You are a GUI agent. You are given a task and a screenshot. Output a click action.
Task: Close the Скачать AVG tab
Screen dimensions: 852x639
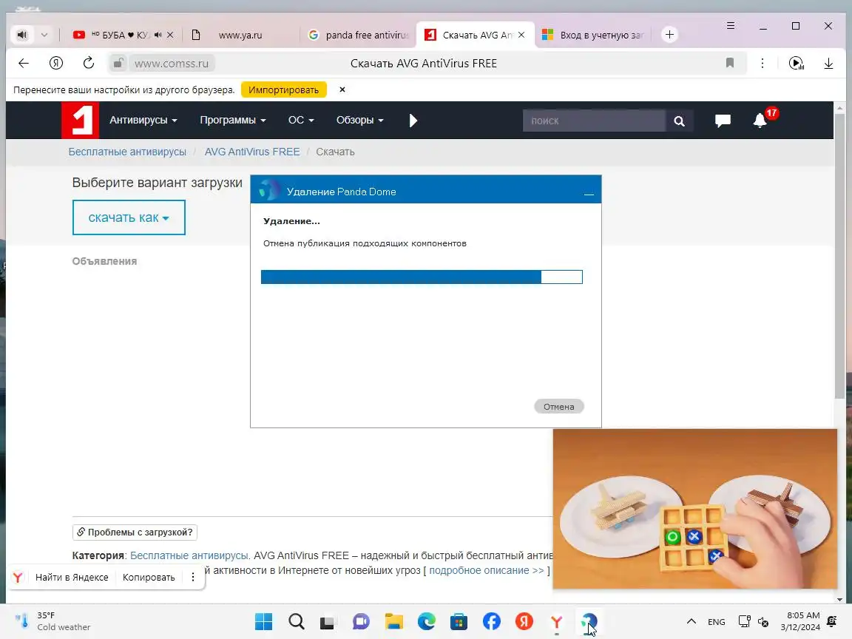tap(521, 35)
